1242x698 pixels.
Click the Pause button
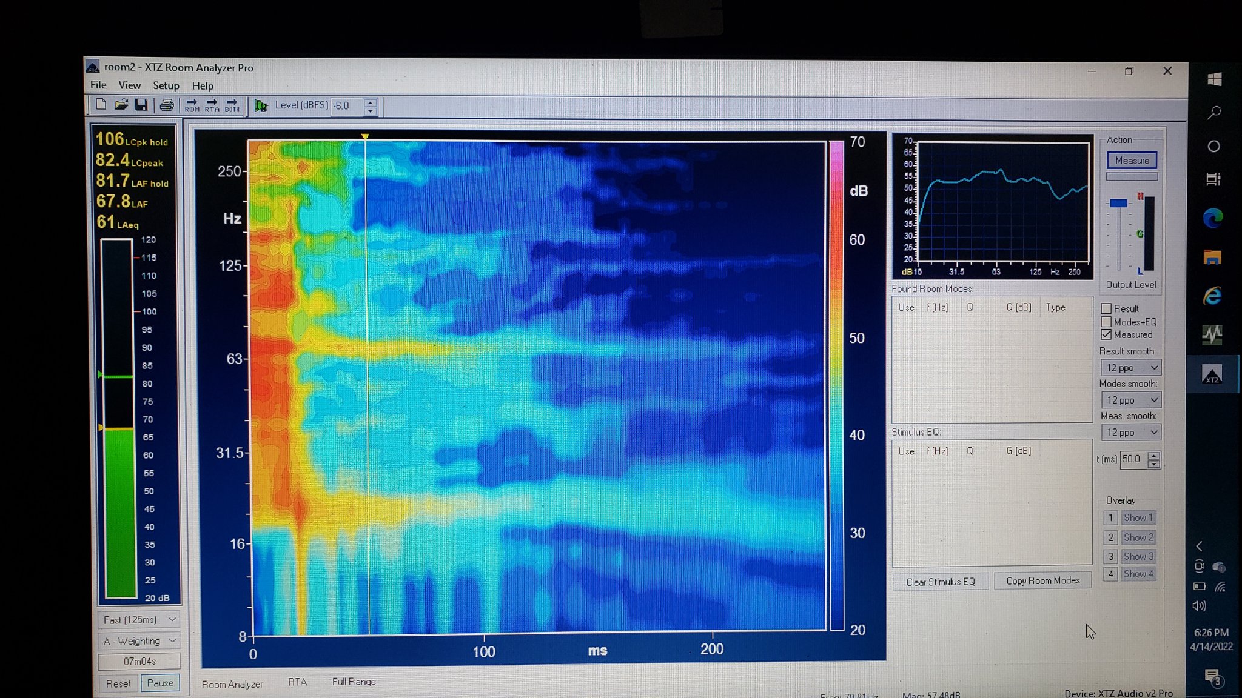tap(160, 683)
